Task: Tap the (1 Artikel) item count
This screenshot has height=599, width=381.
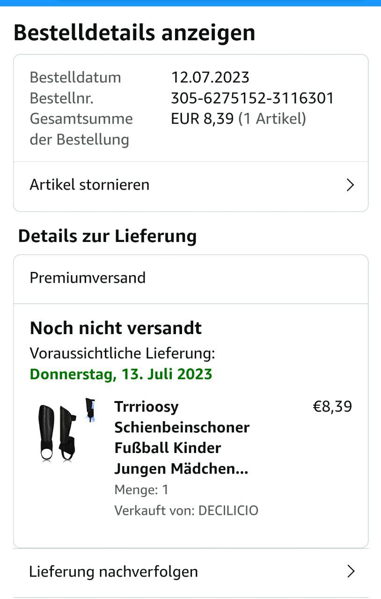Action: (272, 119)
